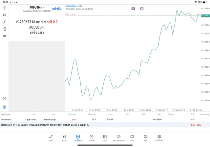The width and height of the screenshot is (210, 147).
Task: Open the candlestick chart type icon
Action: tap(4, 15)
